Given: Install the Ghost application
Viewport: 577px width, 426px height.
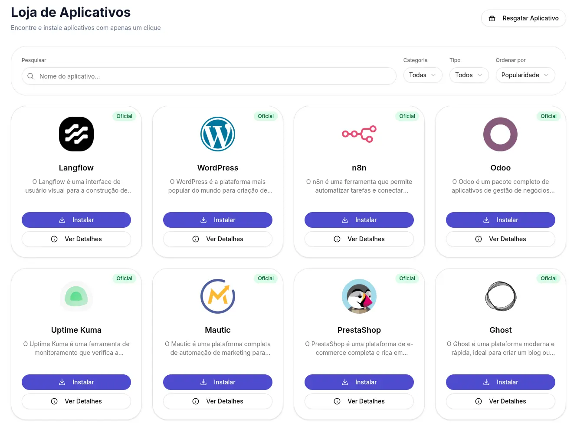Looking at the screenshot, I should [x=501, y=382].
